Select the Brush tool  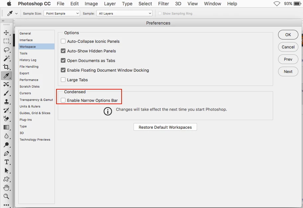[6, 93]
